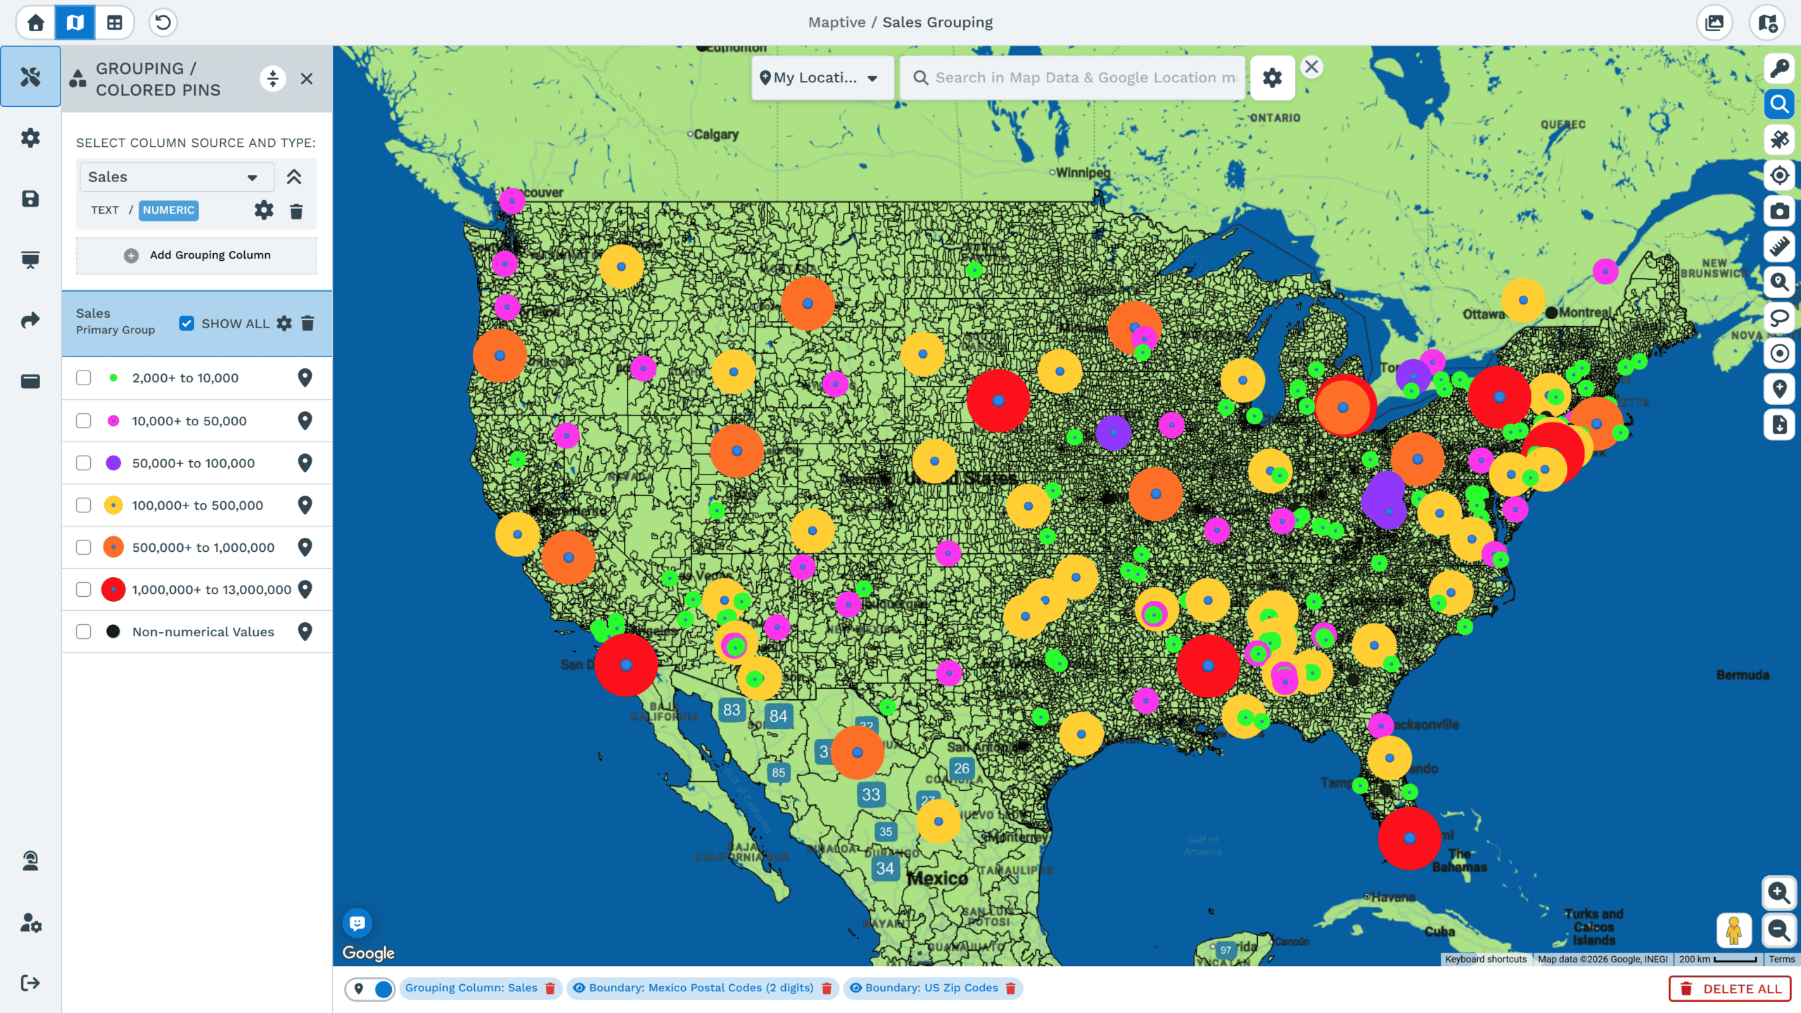Open the column range settings gear
This screenshot has height=1013, width=1801.
point(264,210)
